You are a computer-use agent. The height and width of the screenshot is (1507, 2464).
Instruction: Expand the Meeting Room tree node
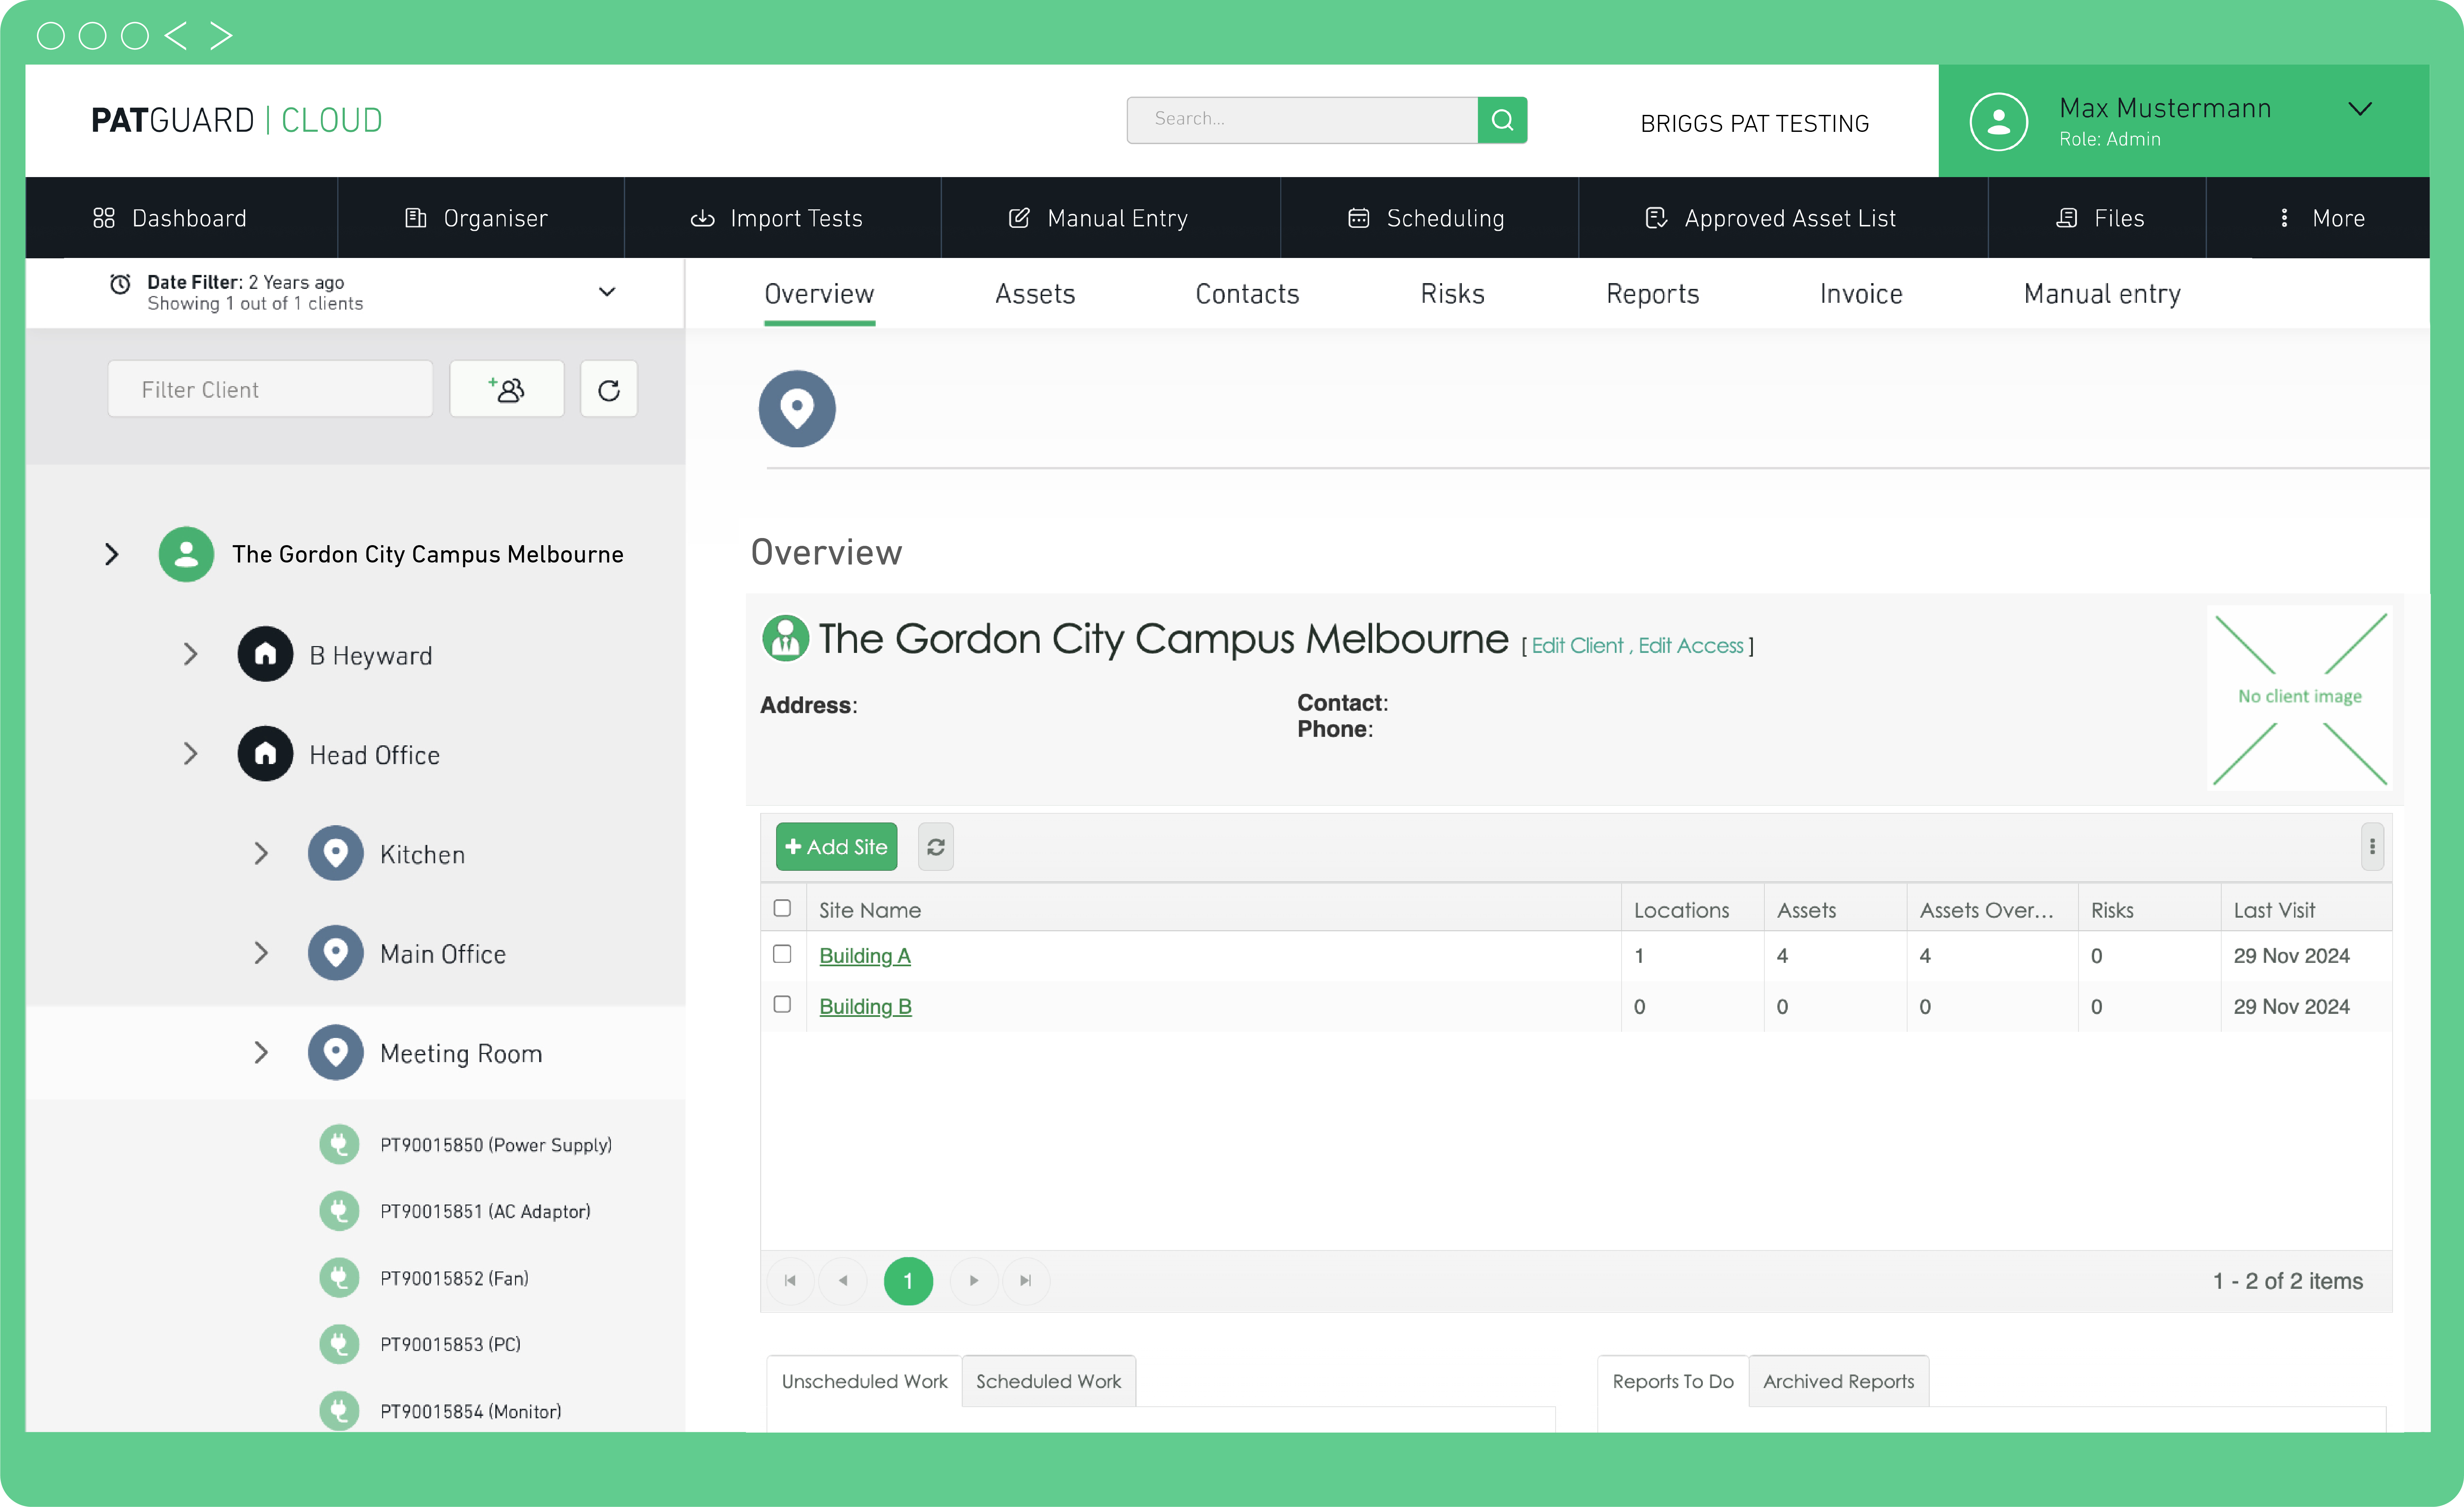tap(261, 1052)
